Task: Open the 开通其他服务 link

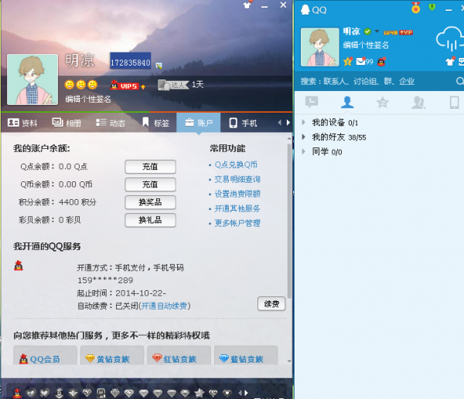Action: click(x=237, y=208)
